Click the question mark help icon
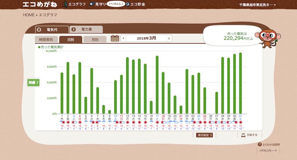This screenshot has width=297, height=160. coord(260,144)
